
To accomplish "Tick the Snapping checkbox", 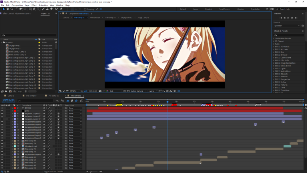I will (x=85, y=9).
